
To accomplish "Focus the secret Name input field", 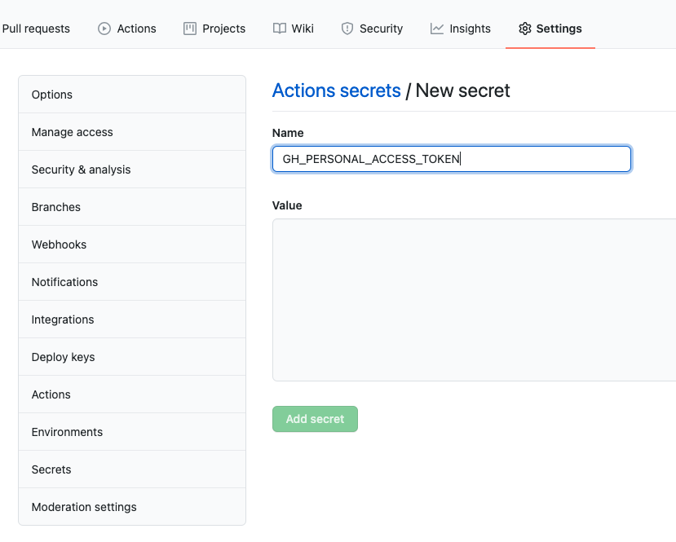I will pos(451,159).
